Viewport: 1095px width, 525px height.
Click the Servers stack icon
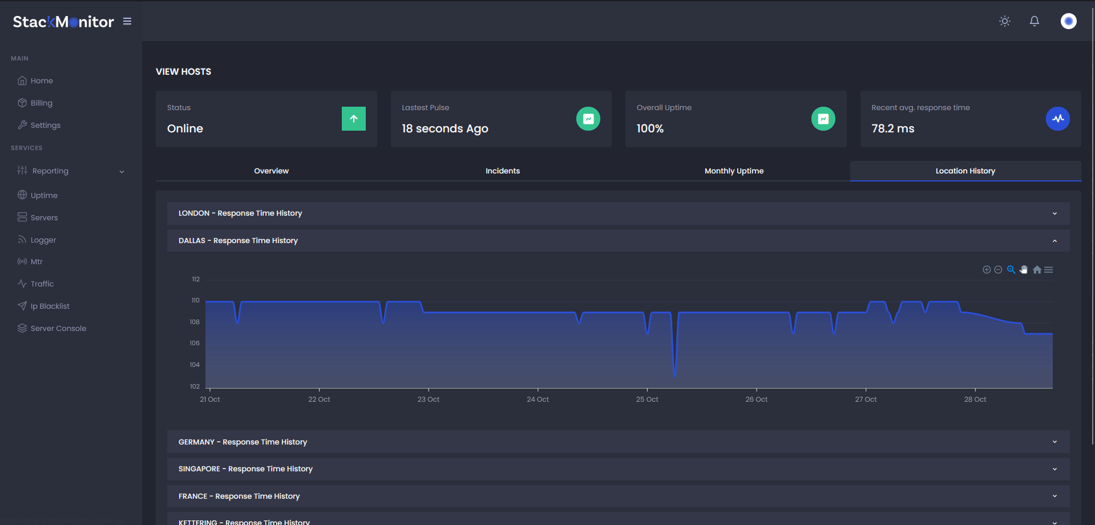pos(22,217)
